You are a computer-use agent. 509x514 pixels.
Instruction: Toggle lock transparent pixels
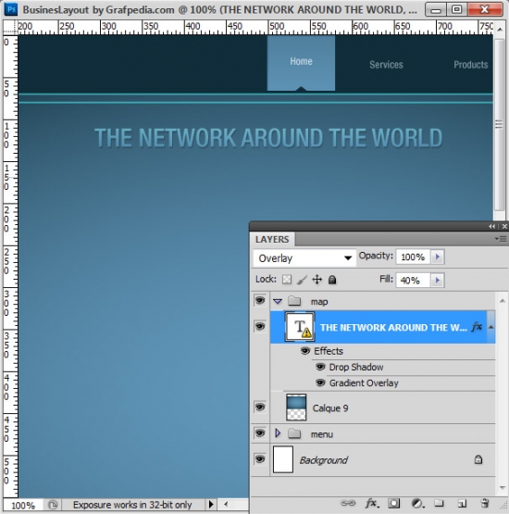(287, 280)
